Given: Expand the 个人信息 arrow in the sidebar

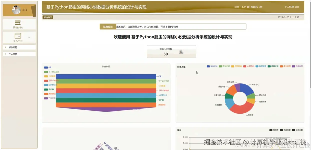Looking at the screenshot, I should point(5,54).
